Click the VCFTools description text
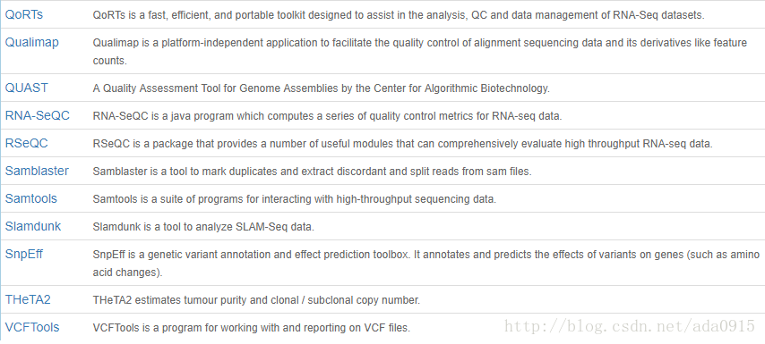The image size is (765, 344). tap(251, 328)
